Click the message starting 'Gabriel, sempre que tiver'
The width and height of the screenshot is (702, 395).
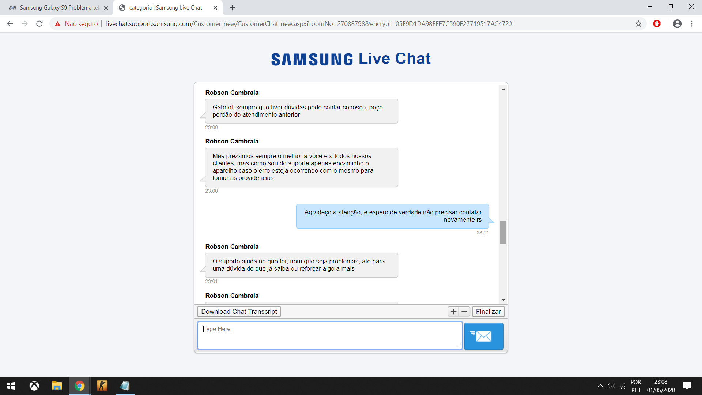point(301,111)
